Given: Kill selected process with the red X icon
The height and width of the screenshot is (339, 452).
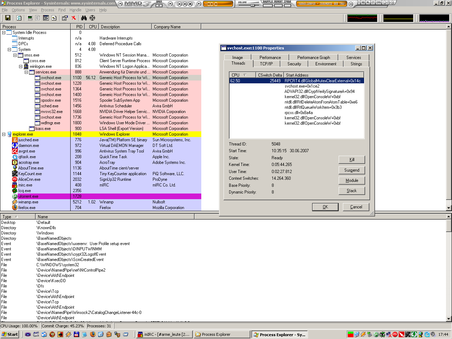Looking at the screenshot, I should [x=73, y=18].
